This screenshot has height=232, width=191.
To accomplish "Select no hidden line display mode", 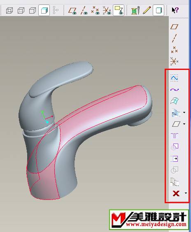I will (x=33, y=11).
